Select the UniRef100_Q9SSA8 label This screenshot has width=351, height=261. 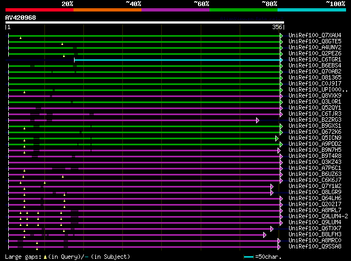[x=315, y=247]
